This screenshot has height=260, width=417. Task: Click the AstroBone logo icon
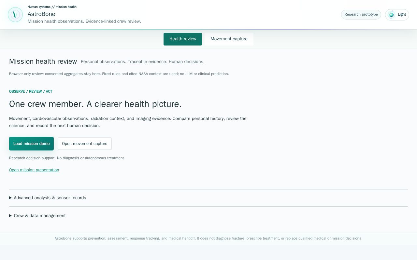(15, 15)
